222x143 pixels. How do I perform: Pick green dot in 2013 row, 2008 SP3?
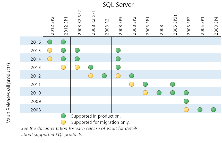tap(118, 67)
